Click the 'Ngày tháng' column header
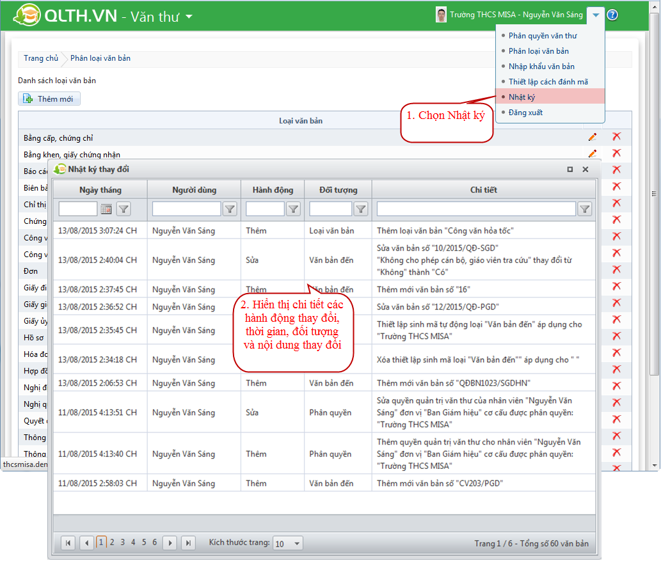 click(x=100, y=190)
